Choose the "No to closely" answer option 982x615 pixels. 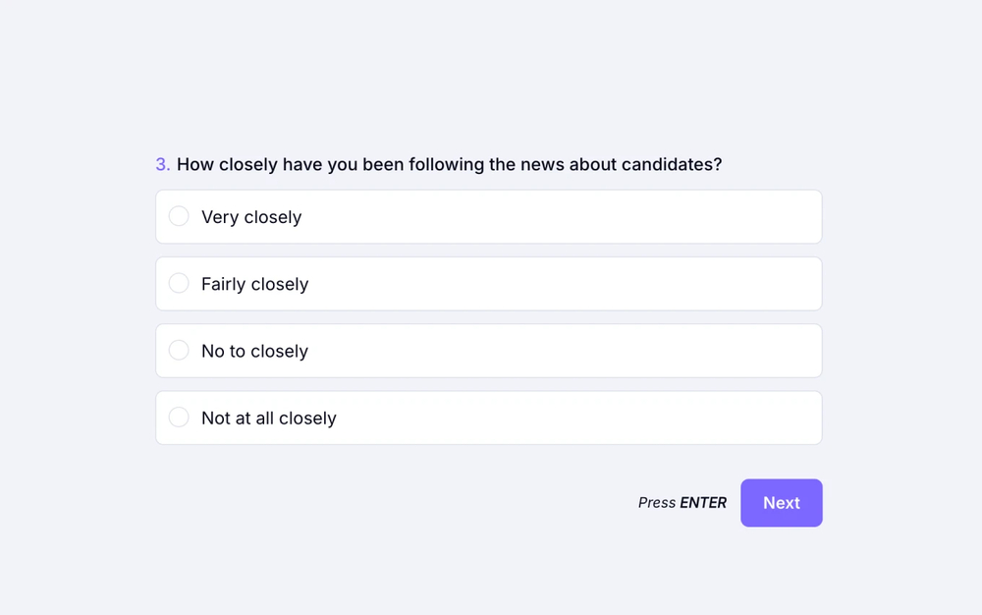[488, 350]
